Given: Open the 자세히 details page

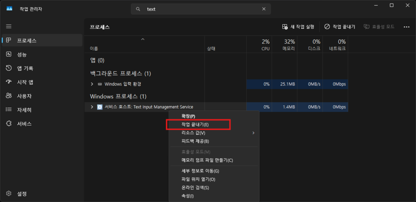Looking at the screenshot, I should tap(24, 110).
